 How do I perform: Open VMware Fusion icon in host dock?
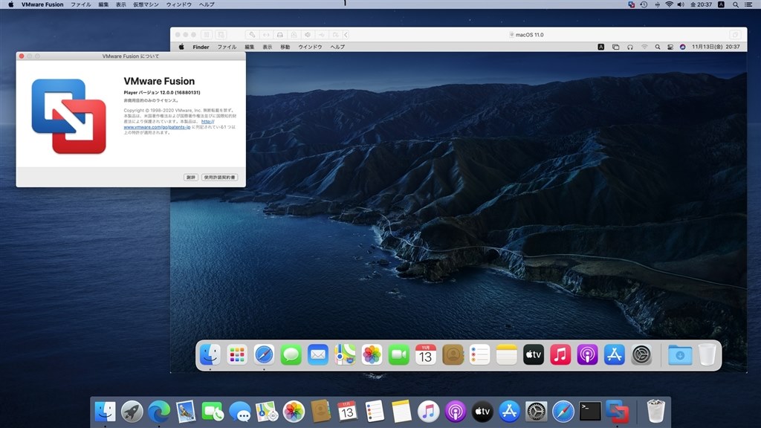click(x=617, y=412)
